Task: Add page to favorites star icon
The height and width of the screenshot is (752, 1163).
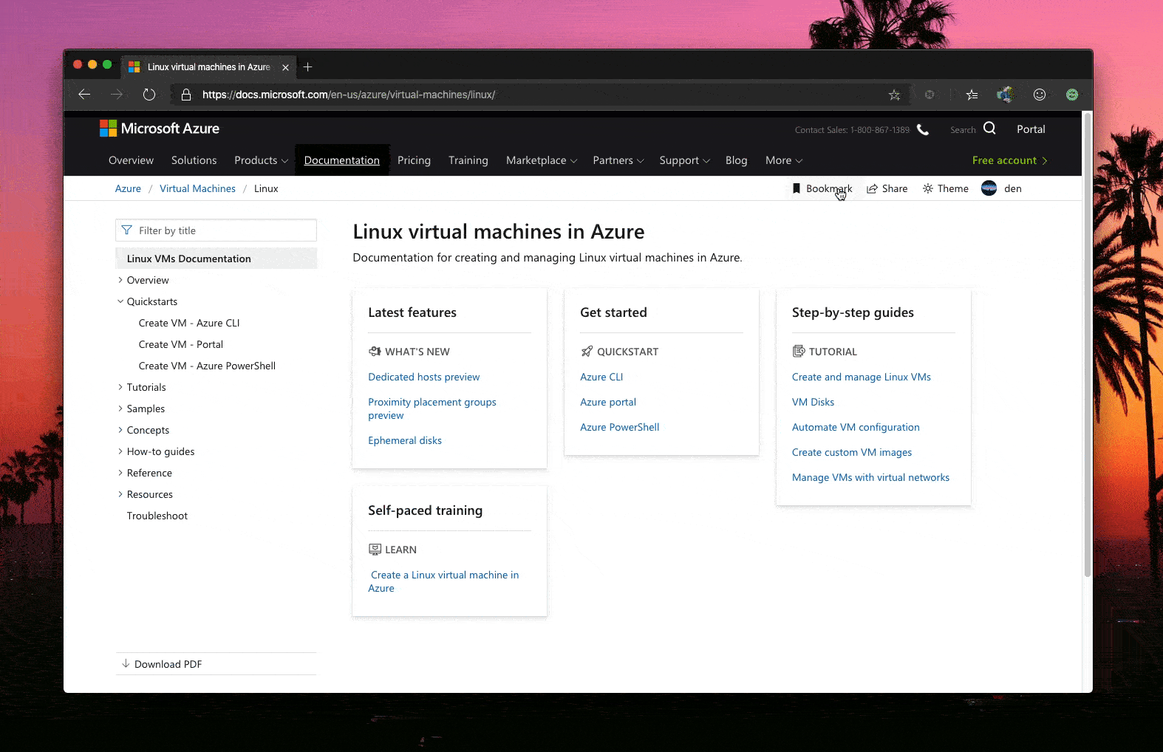Action: 894,95
